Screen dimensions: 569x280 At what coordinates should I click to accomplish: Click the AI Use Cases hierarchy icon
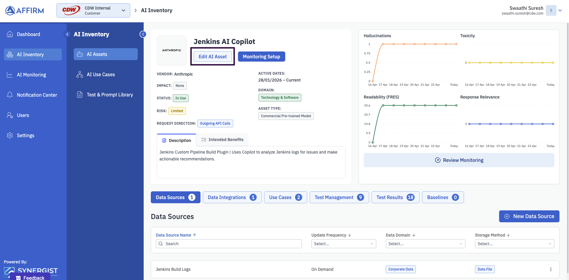80,74
